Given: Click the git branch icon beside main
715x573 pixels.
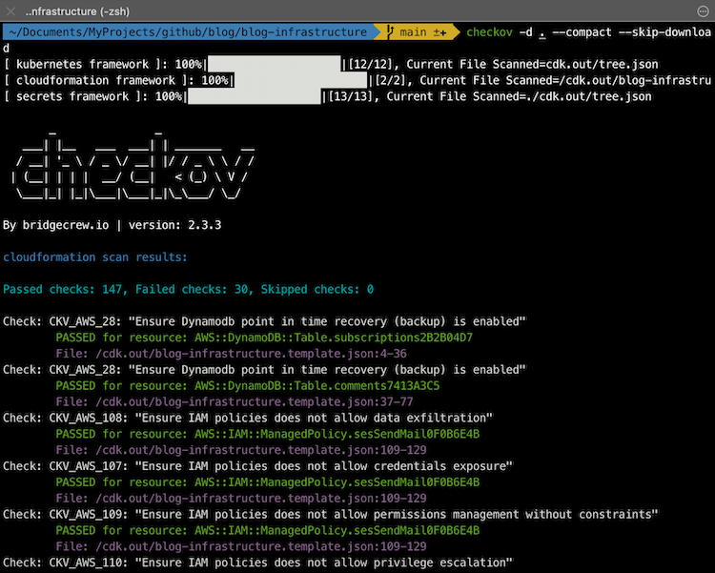Looking at the screenshot, I should pos(390,31).
